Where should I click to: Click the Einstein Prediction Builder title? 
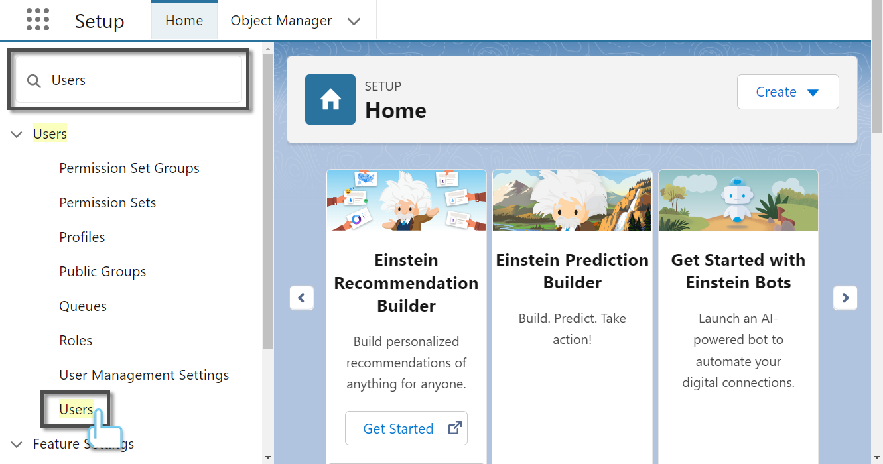click(573, 271)
